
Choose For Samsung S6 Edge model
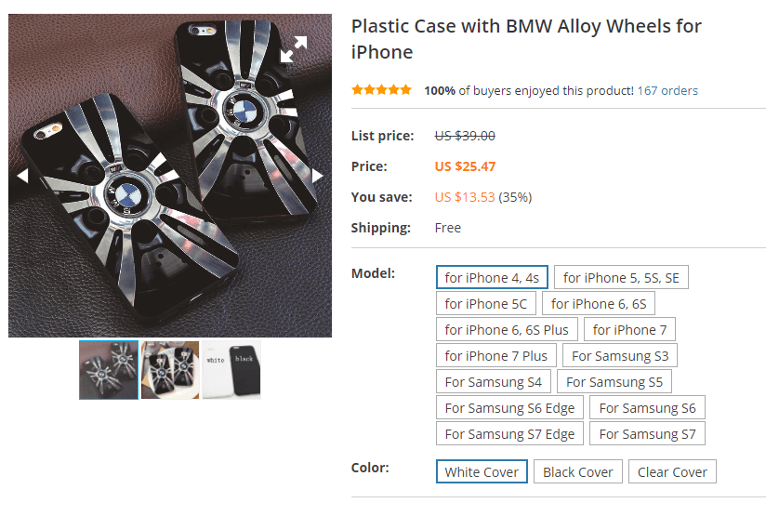tap(509, 407)
